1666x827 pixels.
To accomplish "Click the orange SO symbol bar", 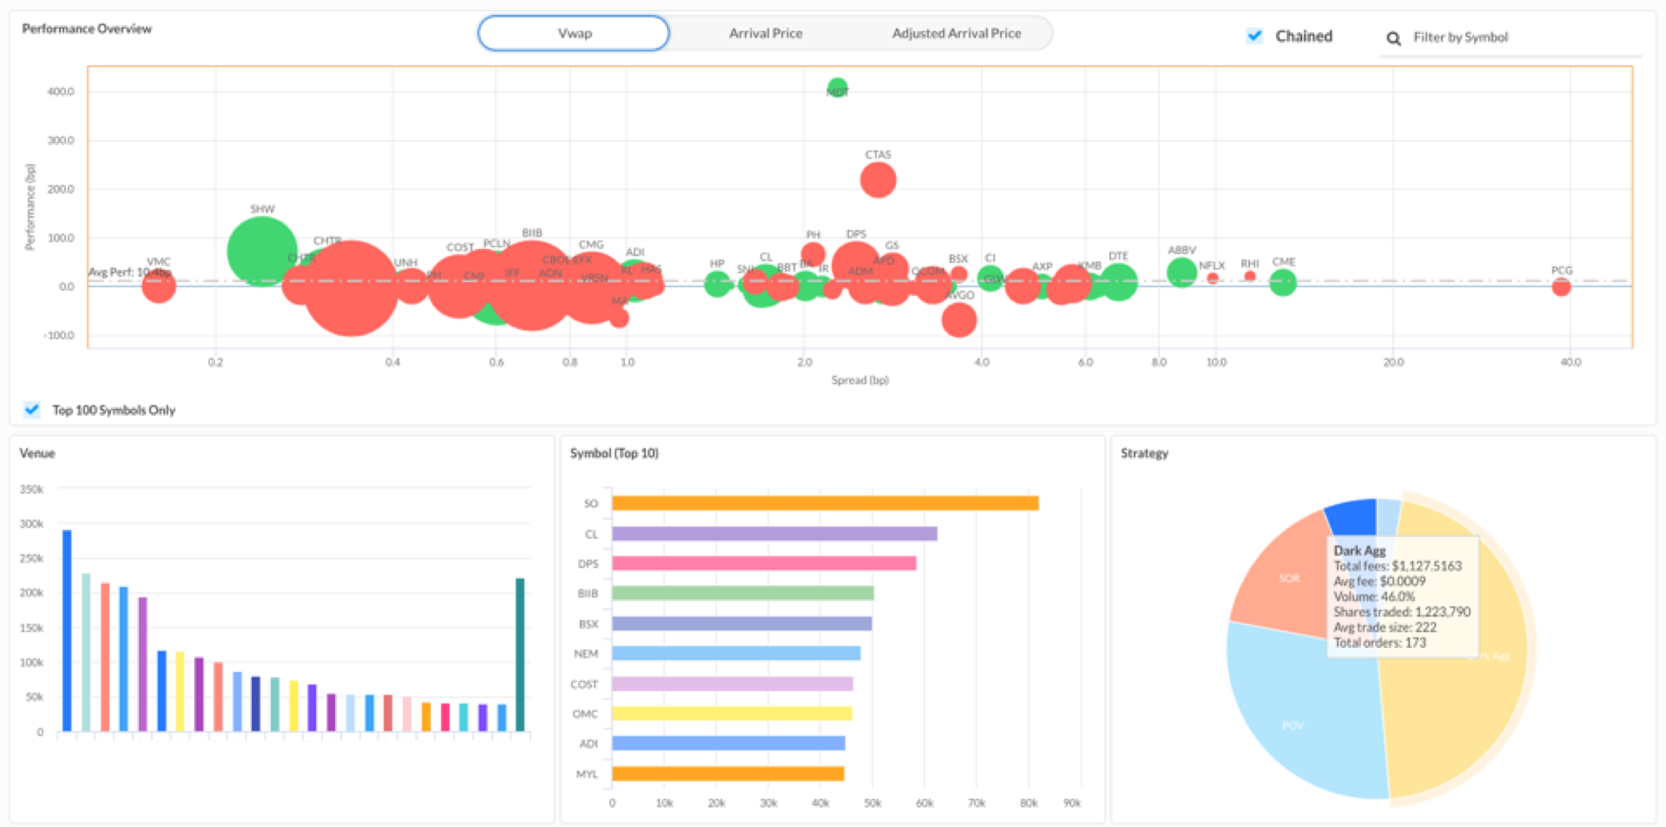I will pyautogui.click(x=825, y=503).
